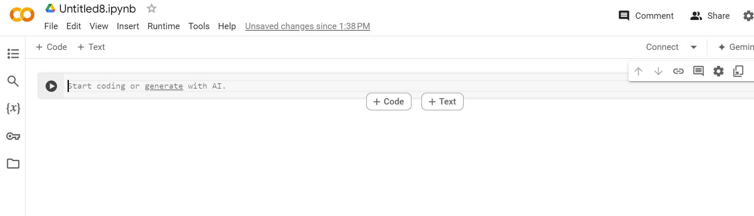754x216 pixels.
Task: Click 'Unsaved changes since 1:38 PM' link
Action: point(308,26)
